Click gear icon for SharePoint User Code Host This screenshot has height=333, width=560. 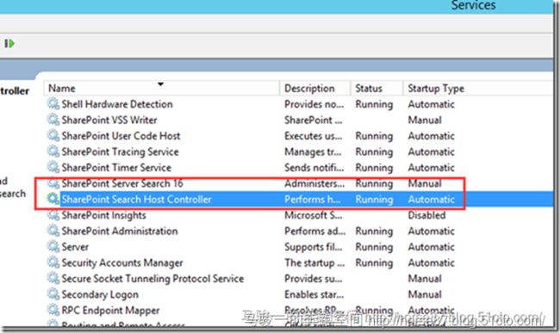point(53,135)
